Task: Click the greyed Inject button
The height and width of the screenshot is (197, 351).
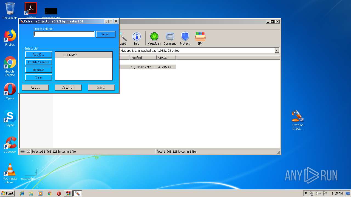Action: click(x=101, y=88)
